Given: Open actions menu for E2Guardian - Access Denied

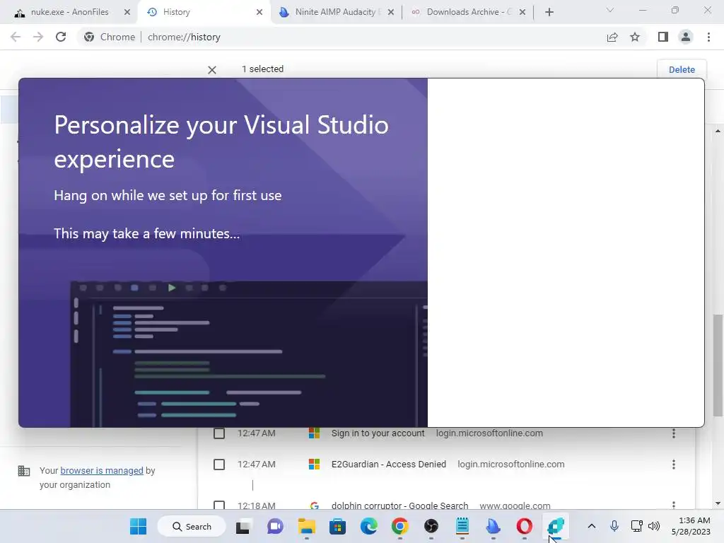Looking at the screenshot, I should (674, 464).
